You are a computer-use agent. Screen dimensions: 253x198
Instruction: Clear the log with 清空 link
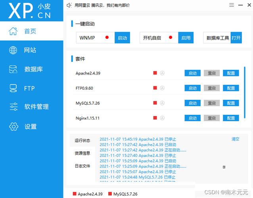tap(236, 139)
